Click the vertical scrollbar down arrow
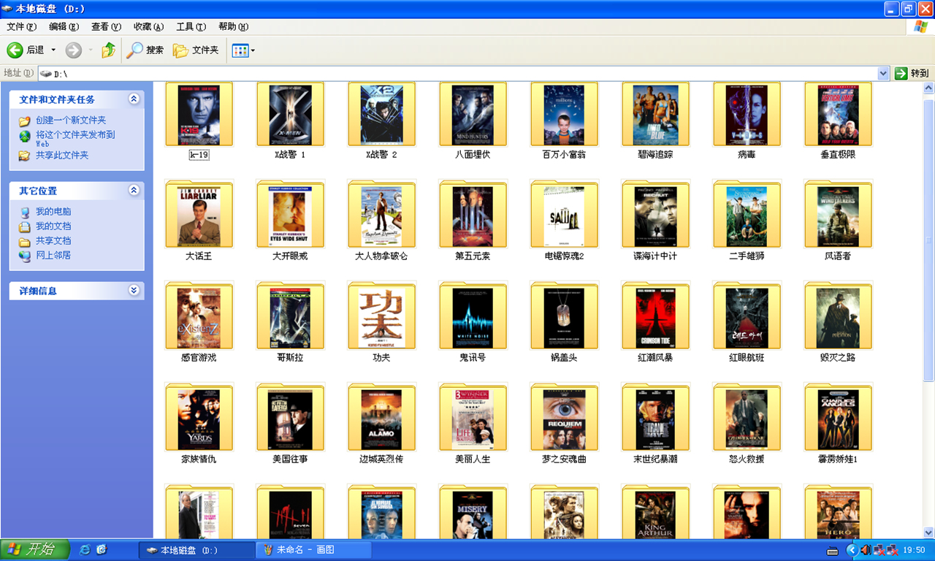 [928, 533]
